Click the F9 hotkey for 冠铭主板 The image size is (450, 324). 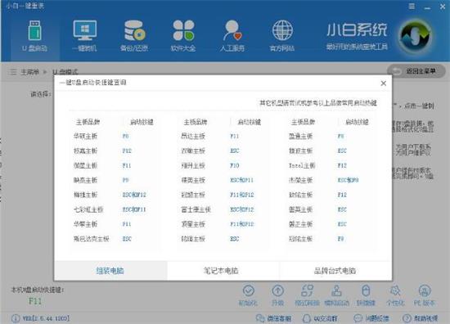[340, 239]
